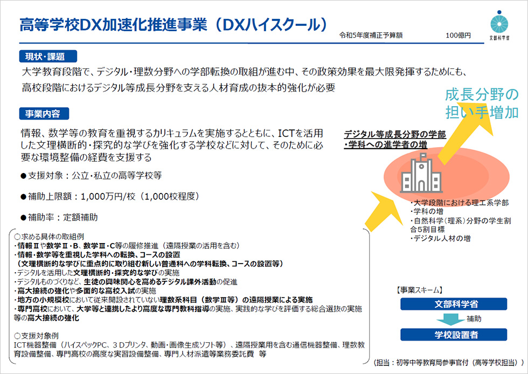Click the line ICT機器整備（ハイスペックPC
This screenshot has height=374, width=528.
[x=189, y=345]
